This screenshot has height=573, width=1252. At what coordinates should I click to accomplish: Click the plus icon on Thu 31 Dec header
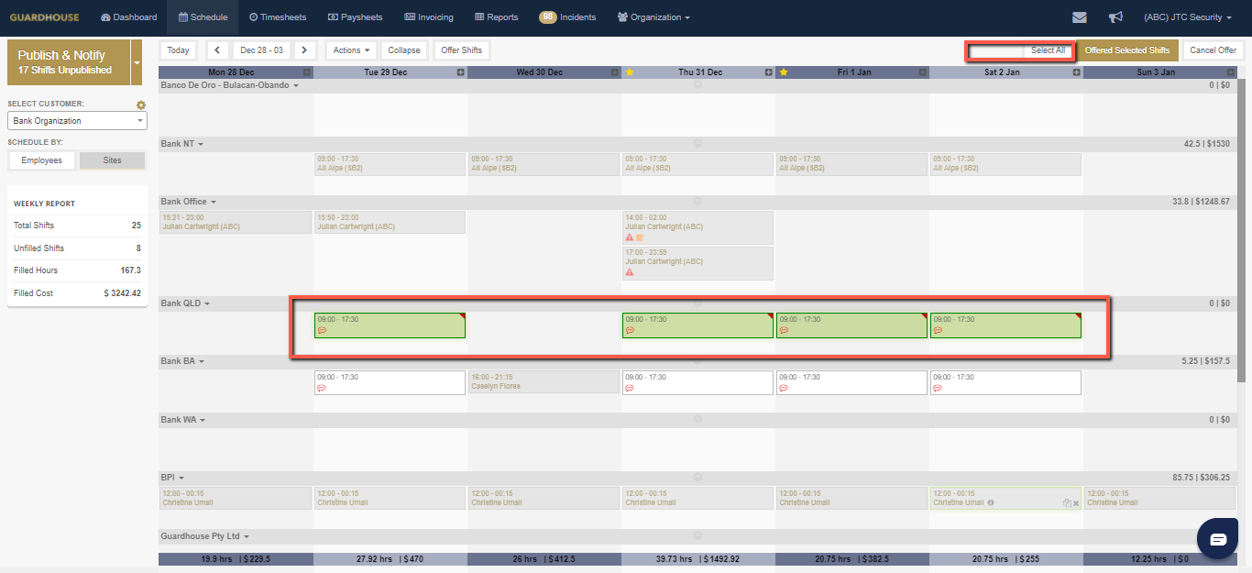click(x=769, y=72)
